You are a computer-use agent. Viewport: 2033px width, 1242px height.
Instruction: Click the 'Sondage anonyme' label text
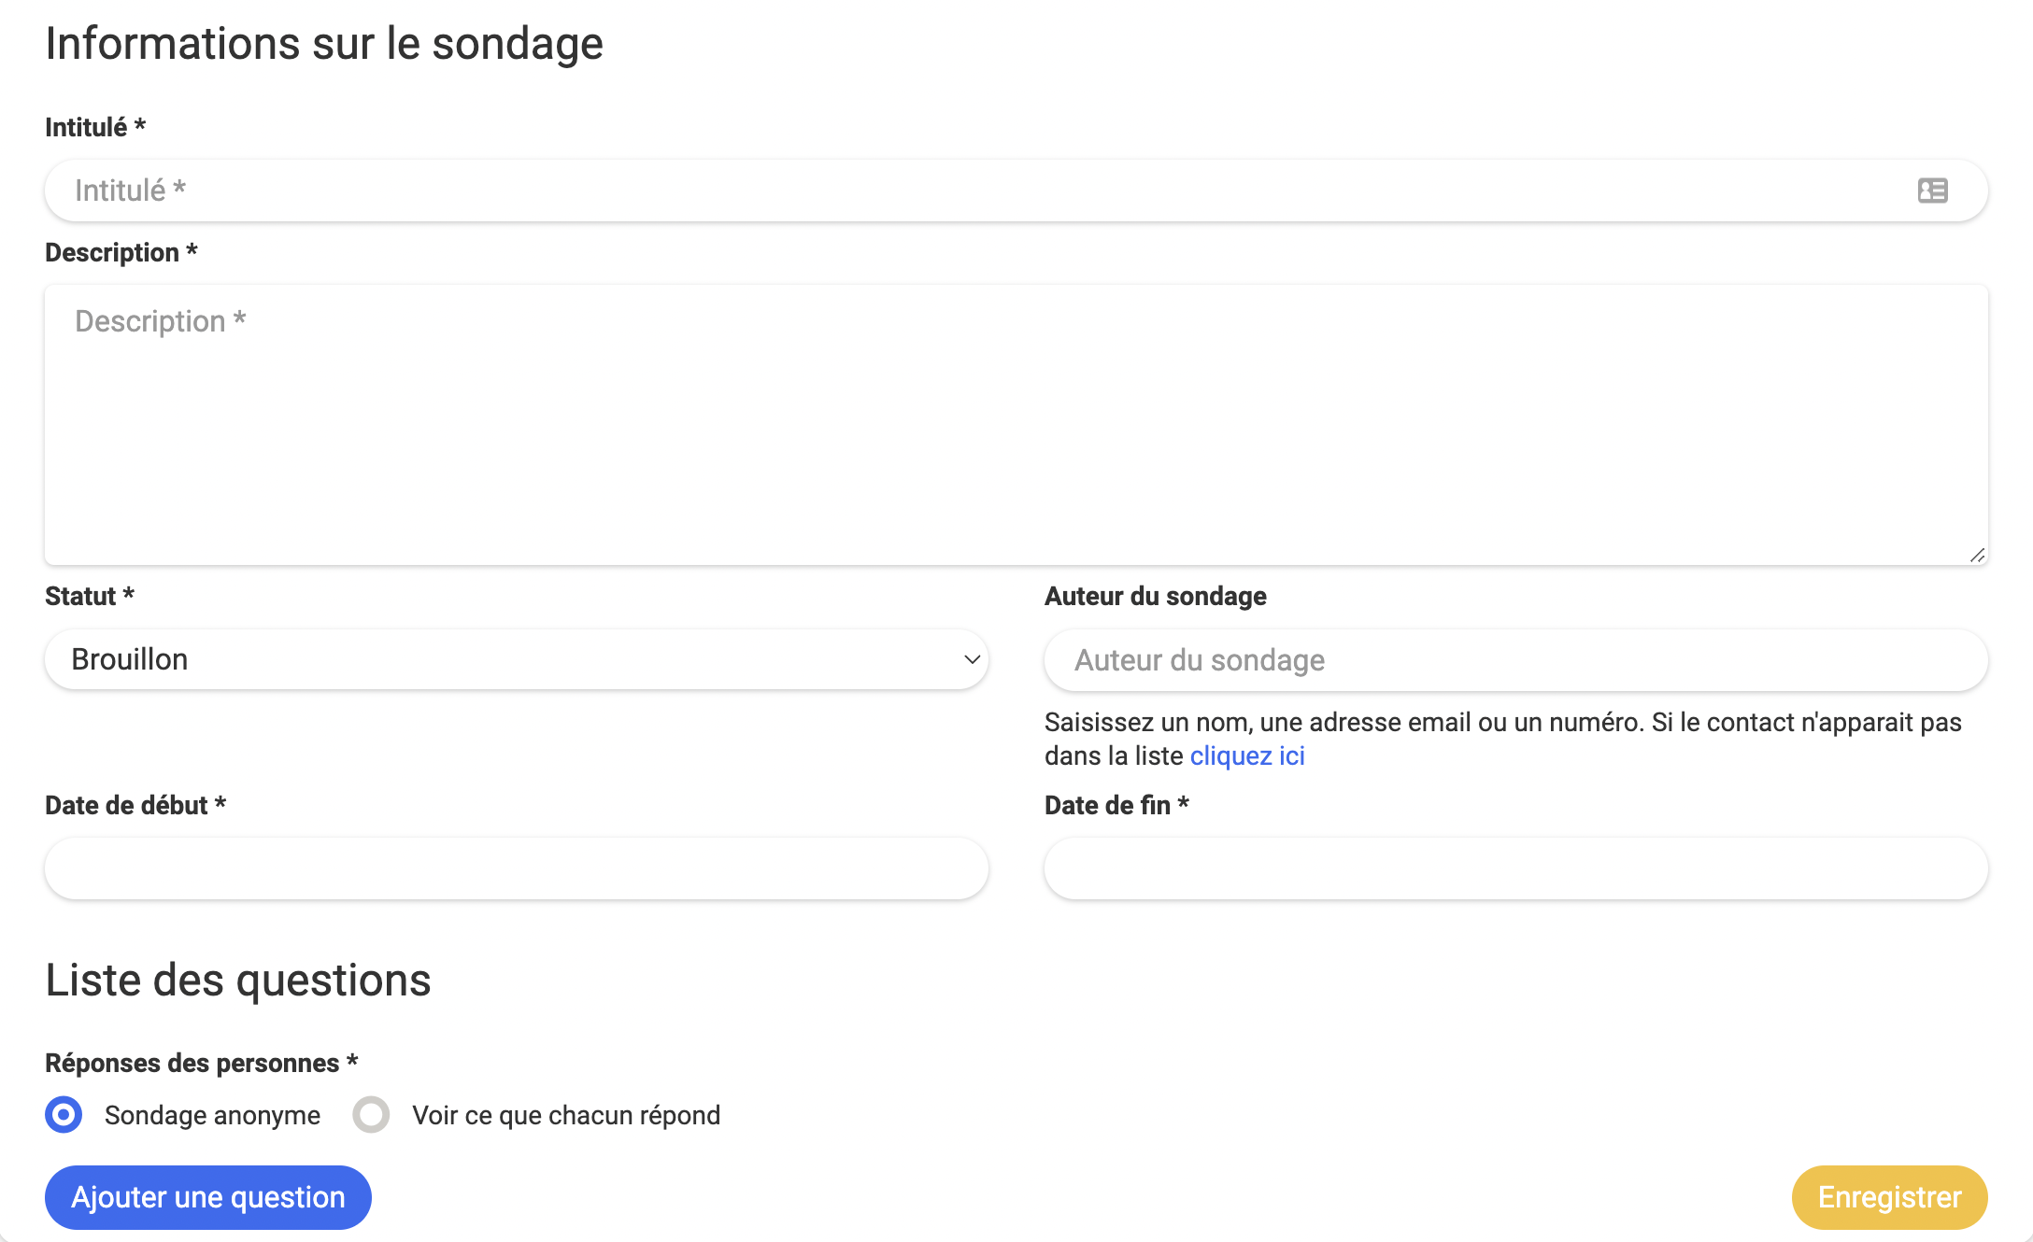pyautogui.click(x=212, y=1115)
